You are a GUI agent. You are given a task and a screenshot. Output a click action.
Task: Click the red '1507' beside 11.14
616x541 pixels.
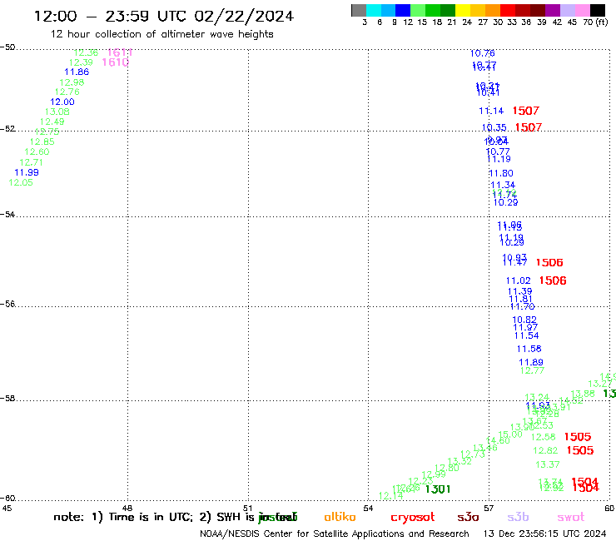tap(526, 111)
